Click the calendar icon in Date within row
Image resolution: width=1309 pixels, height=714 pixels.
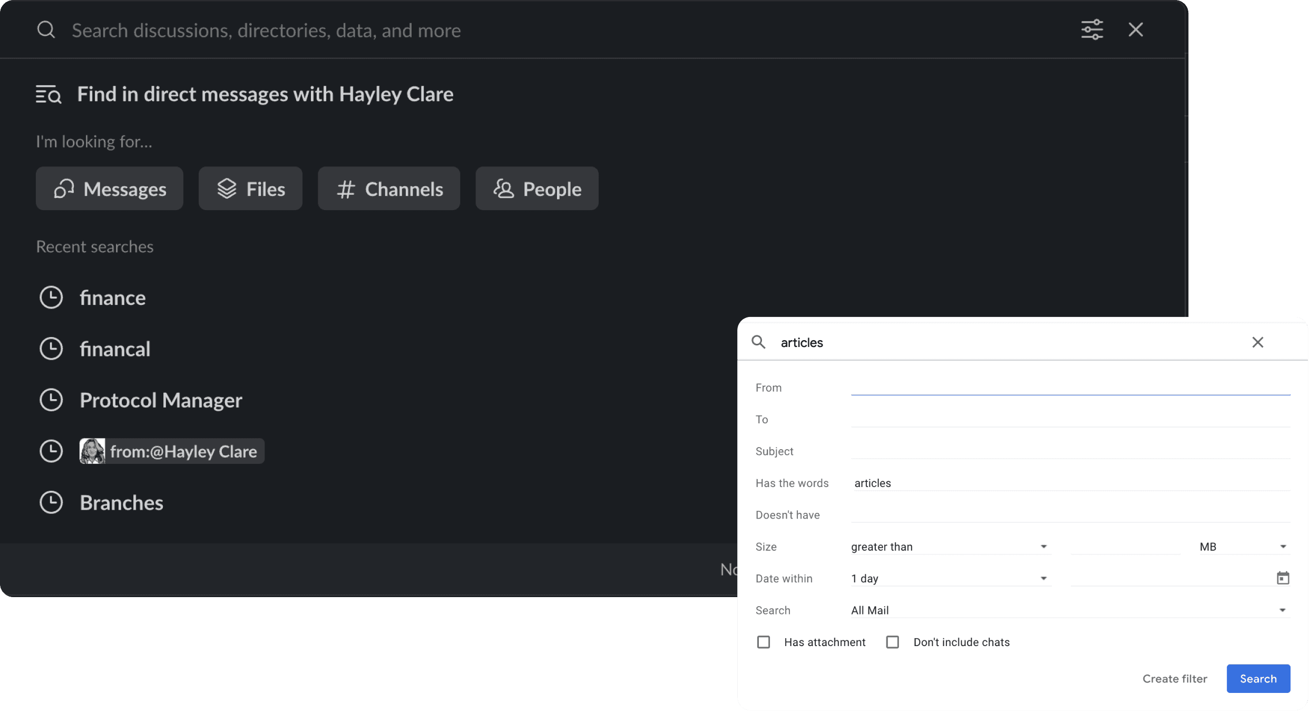point(1283,578)
